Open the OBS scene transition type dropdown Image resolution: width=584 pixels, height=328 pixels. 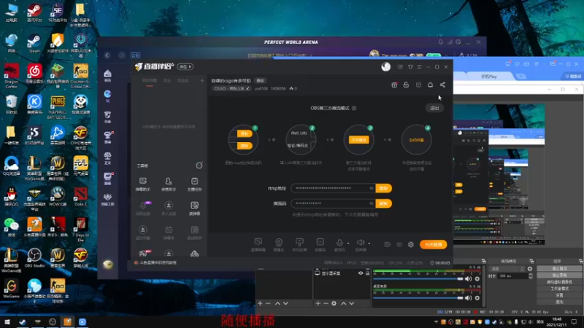coord(507,268)
